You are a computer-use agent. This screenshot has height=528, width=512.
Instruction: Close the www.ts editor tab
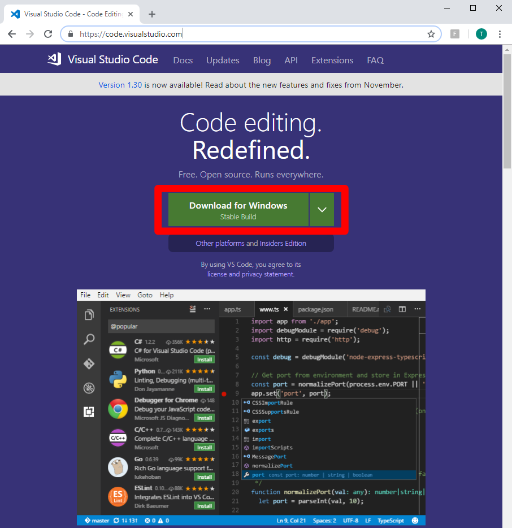[286, 309]
